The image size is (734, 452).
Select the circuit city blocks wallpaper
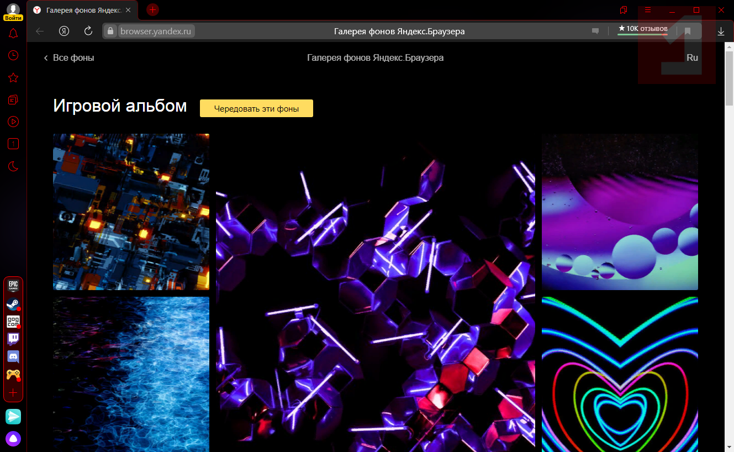pos(131,212)
